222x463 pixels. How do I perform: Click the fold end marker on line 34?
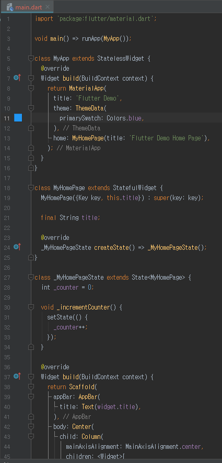pyautogui.click(x=31, y=347)
